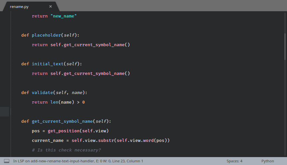Click the current_name variable assignment

(x=48, y=140)
